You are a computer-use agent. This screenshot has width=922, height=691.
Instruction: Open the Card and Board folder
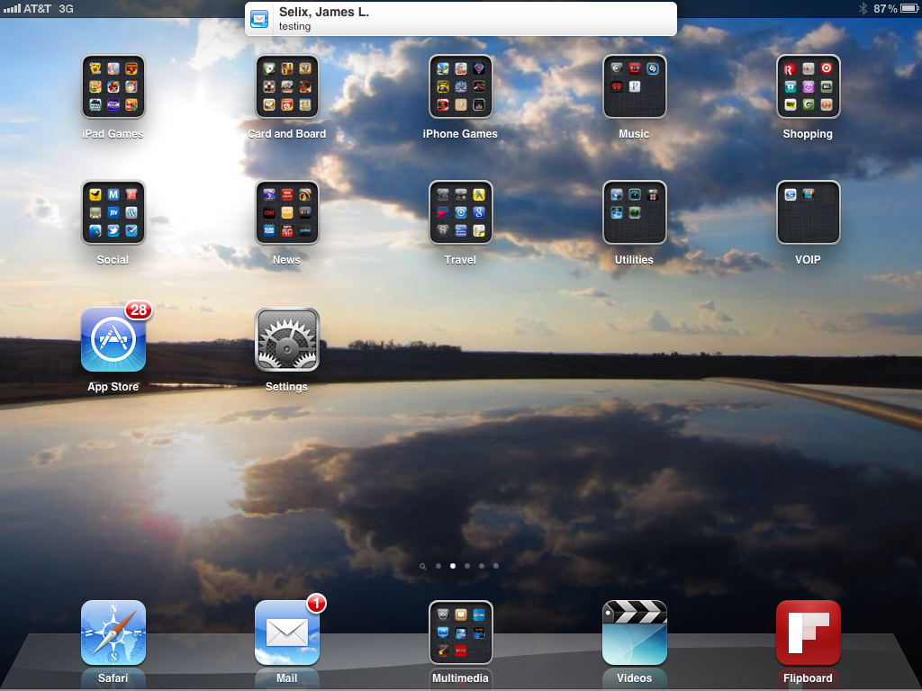click(287, 87)
